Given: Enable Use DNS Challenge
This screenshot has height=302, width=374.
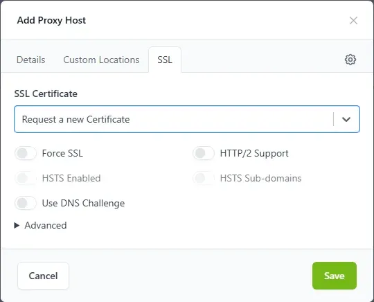Looking at the screenshot, I should pos(26,203).
